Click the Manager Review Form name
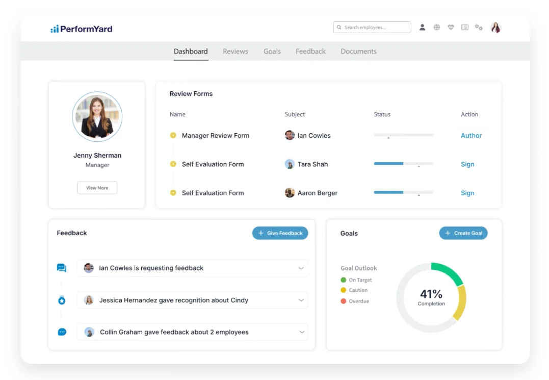Screen dimensions: 549x380 [215, 136]
